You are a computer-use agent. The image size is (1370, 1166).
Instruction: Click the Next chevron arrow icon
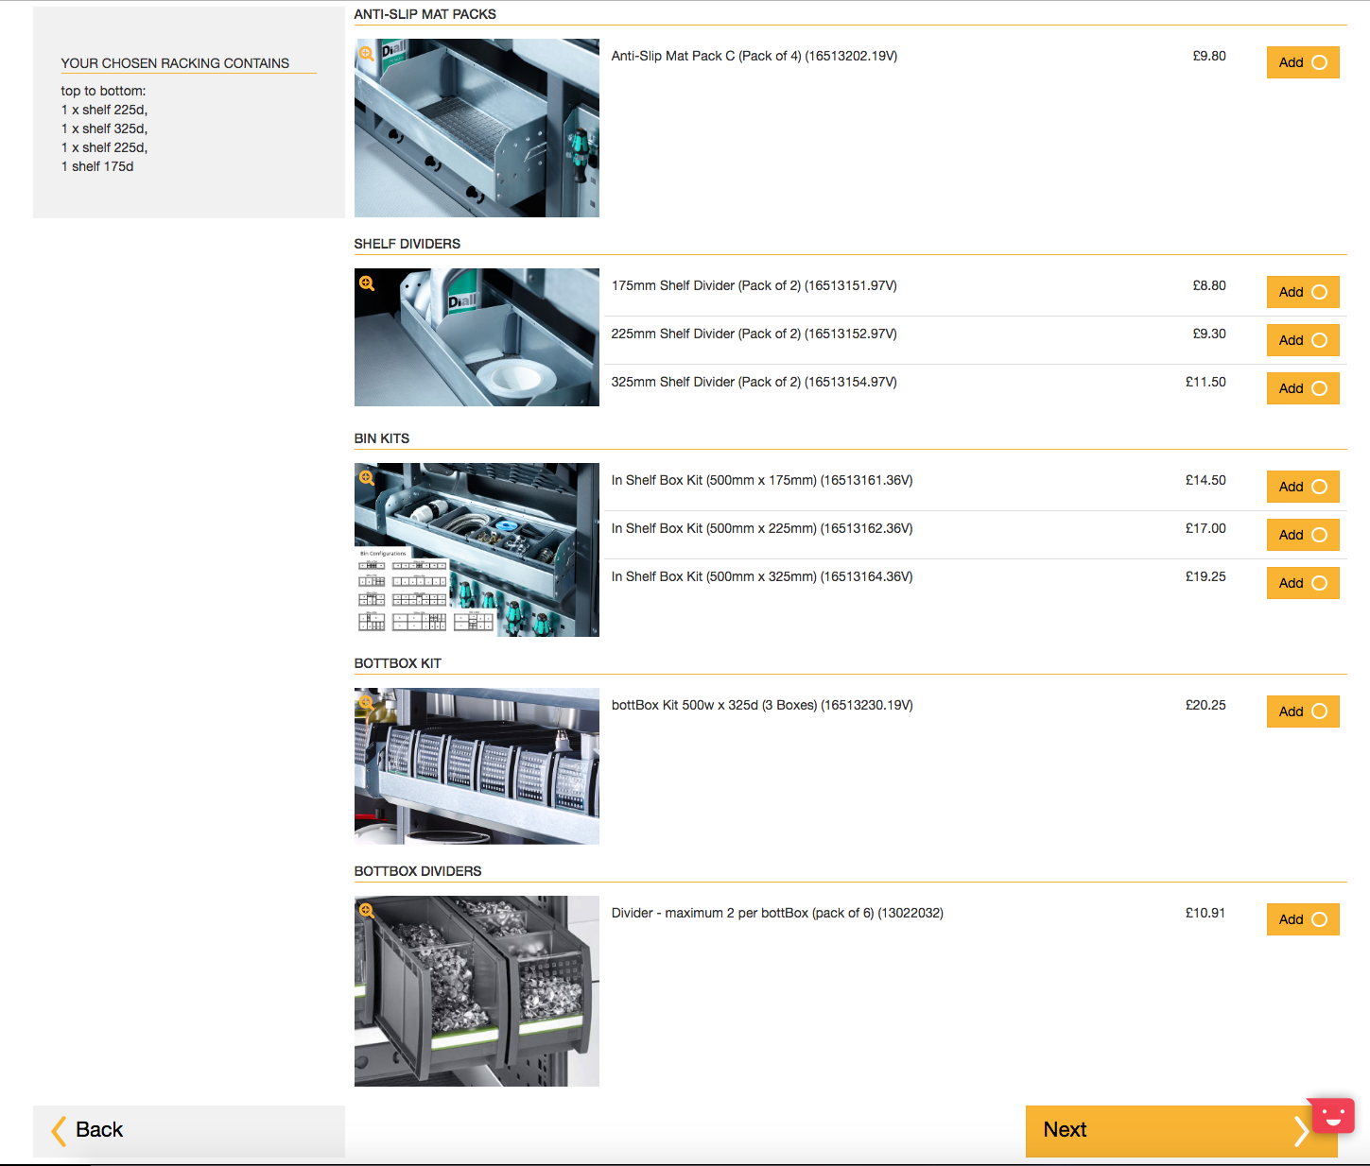click(x=1301, y=1130)
